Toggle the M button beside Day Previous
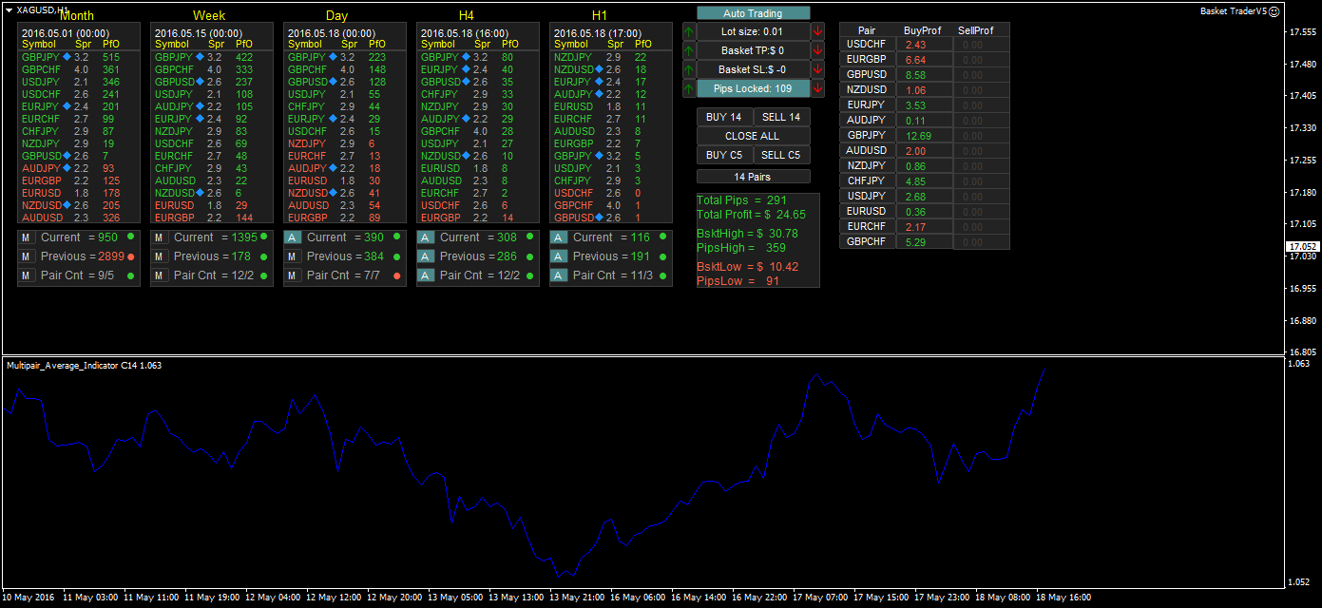 click(293, 256)
